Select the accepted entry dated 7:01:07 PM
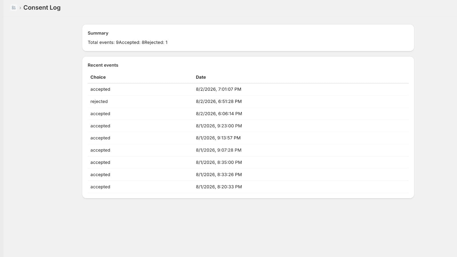This screenshot has height=257, width=457. coord(100,89)
